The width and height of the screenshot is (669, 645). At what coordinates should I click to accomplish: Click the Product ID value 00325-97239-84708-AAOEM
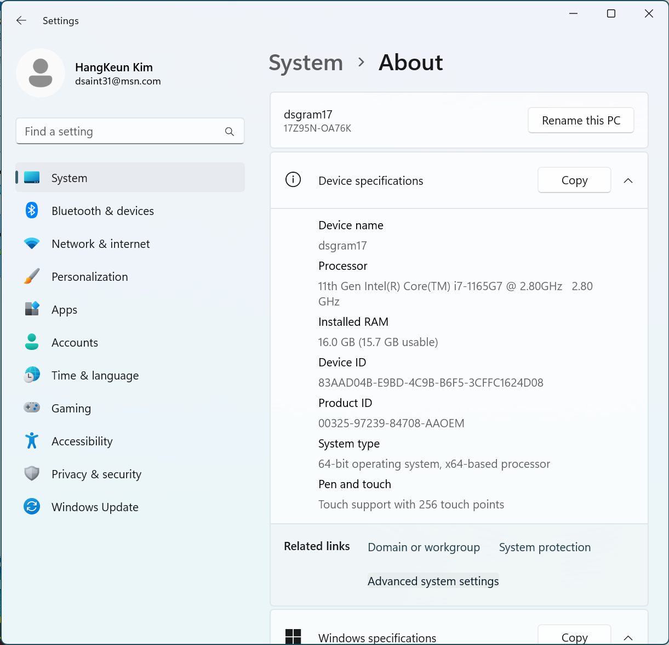pyautogui.click(x=391, y=423)
